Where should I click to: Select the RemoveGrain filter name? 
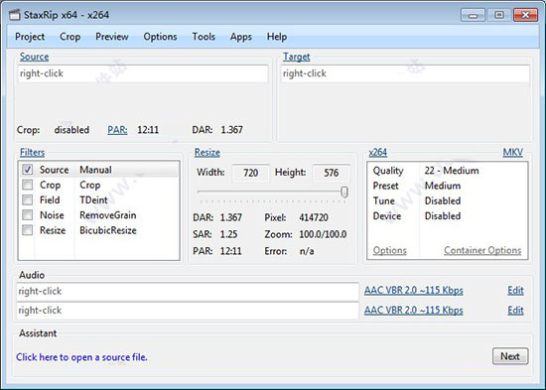coord(108,215)
